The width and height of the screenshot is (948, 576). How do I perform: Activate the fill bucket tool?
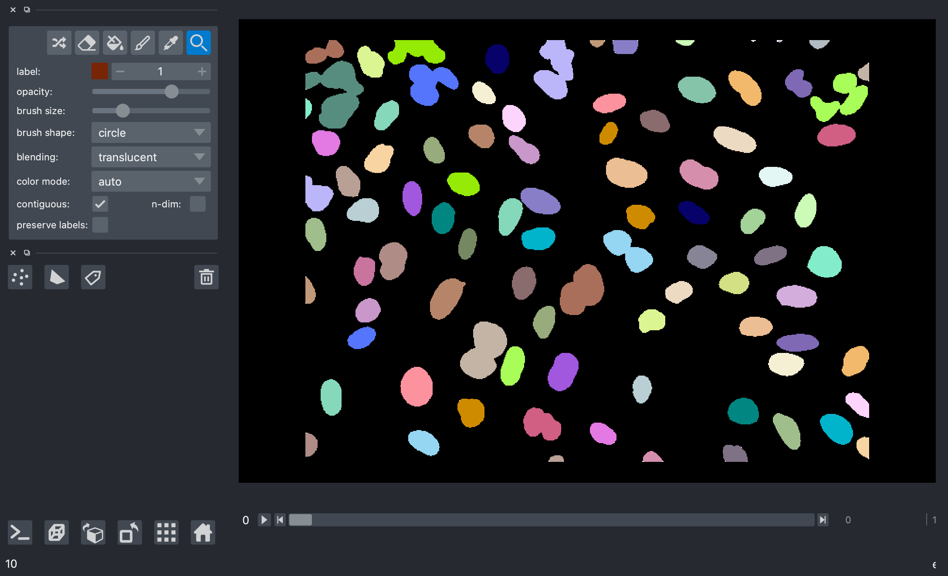coord(115,42)
